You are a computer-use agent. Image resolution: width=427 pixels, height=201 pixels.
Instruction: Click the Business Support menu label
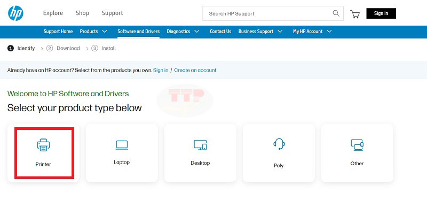(x=256, y=32)
